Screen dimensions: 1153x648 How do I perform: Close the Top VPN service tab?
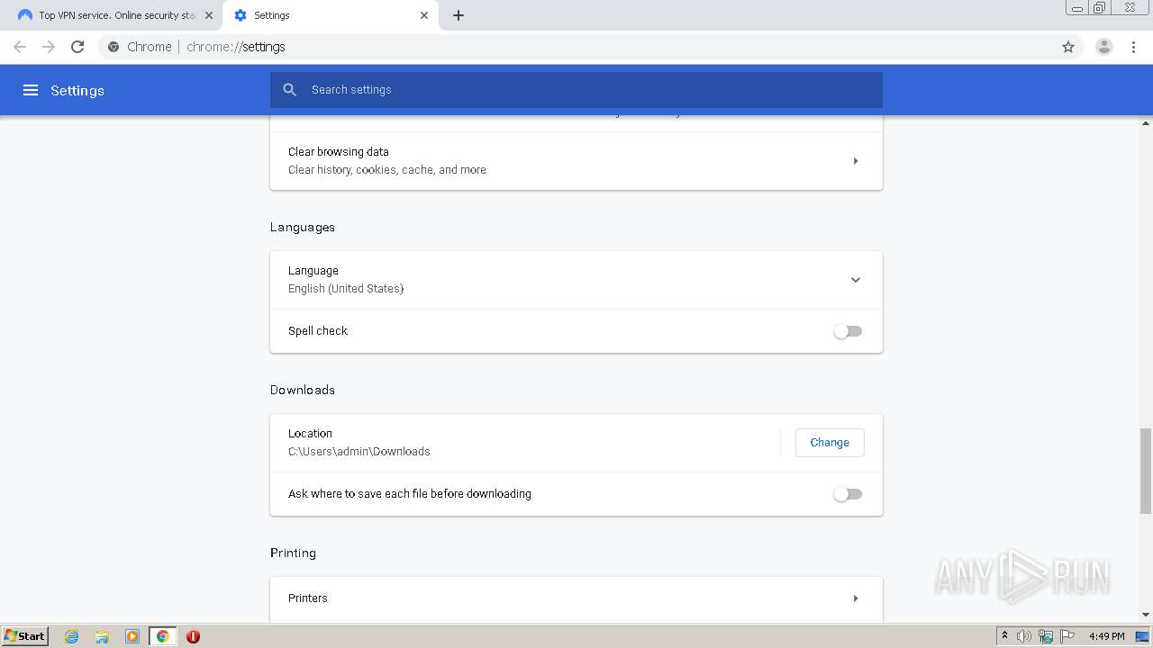tap(209, 15)
